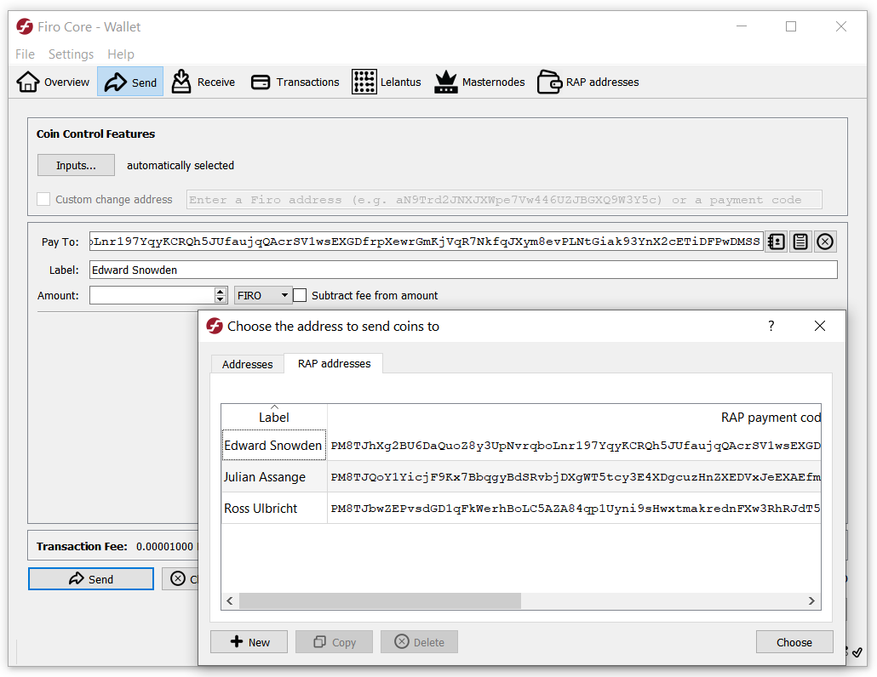
Task: Click the custom change address field
Action: 504,199
